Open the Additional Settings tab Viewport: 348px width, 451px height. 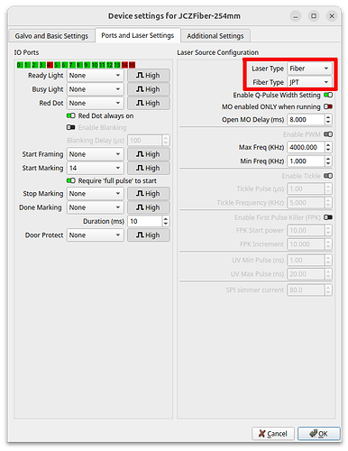(215, 36)
